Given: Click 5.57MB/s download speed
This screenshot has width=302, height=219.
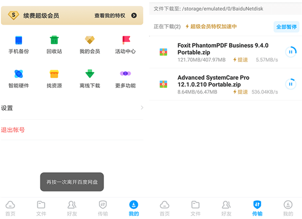Looking at the screenshot, I should tap(267, 60).
